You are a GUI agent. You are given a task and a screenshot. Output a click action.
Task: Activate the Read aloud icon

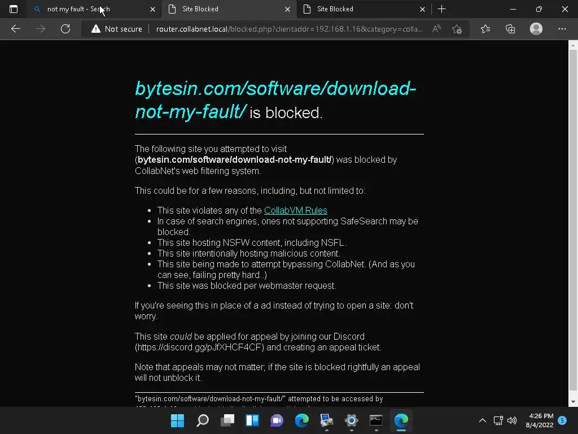pos(436,29)
